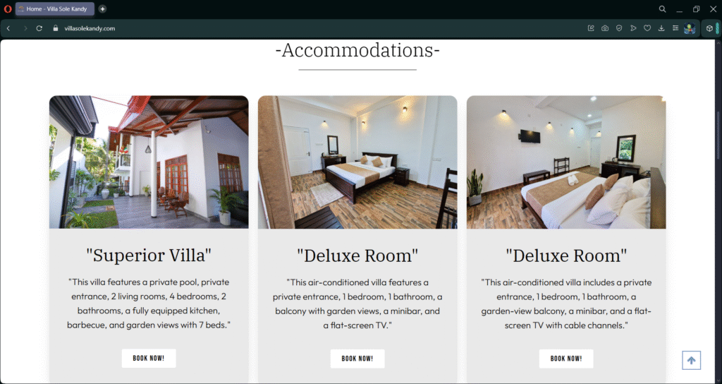Open a new browser tab

click(x=102, y=8)
